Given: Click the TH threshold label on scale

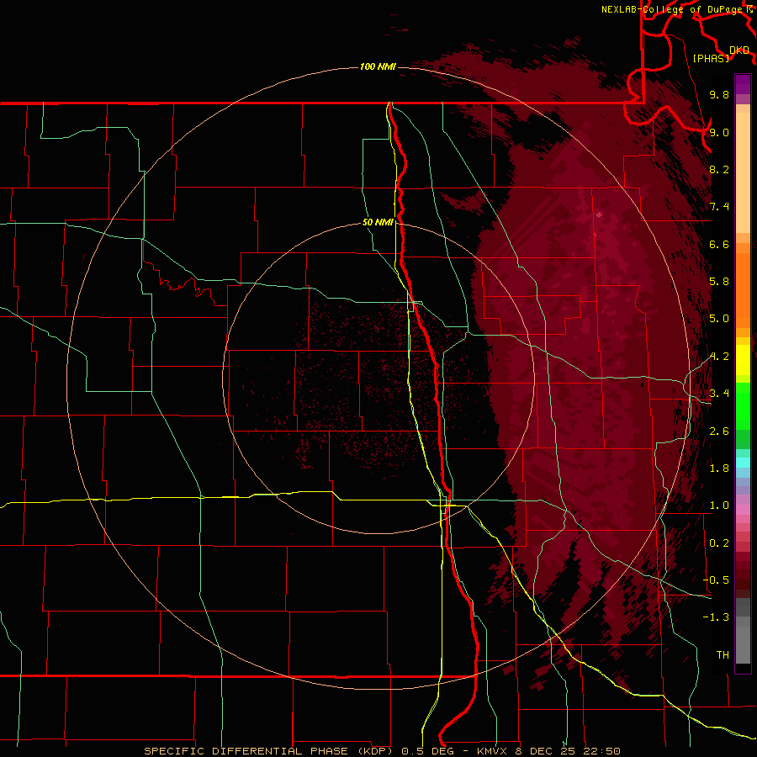Looking at the screenshot, I should coord(723,654).
